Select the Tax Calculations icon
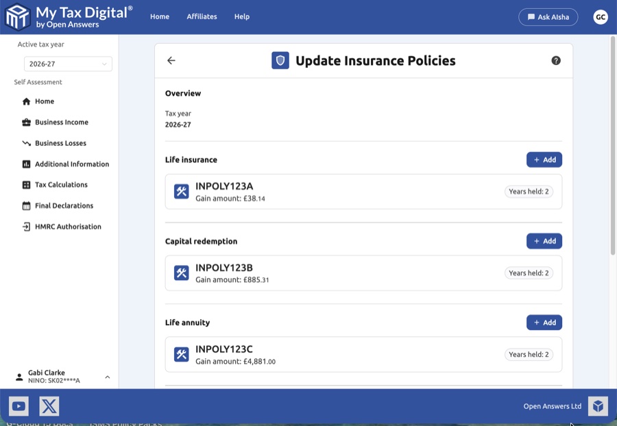The width and height of the screenshot is (617, 426). [x=25, y=184]
